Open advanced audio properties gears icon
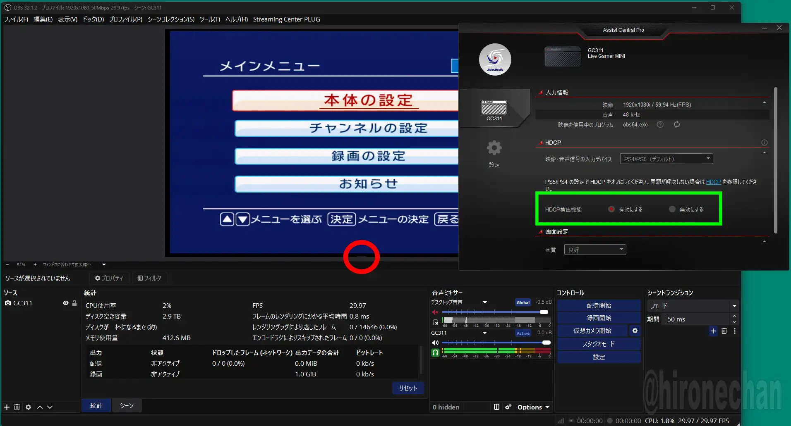 (x=508, y=407)
